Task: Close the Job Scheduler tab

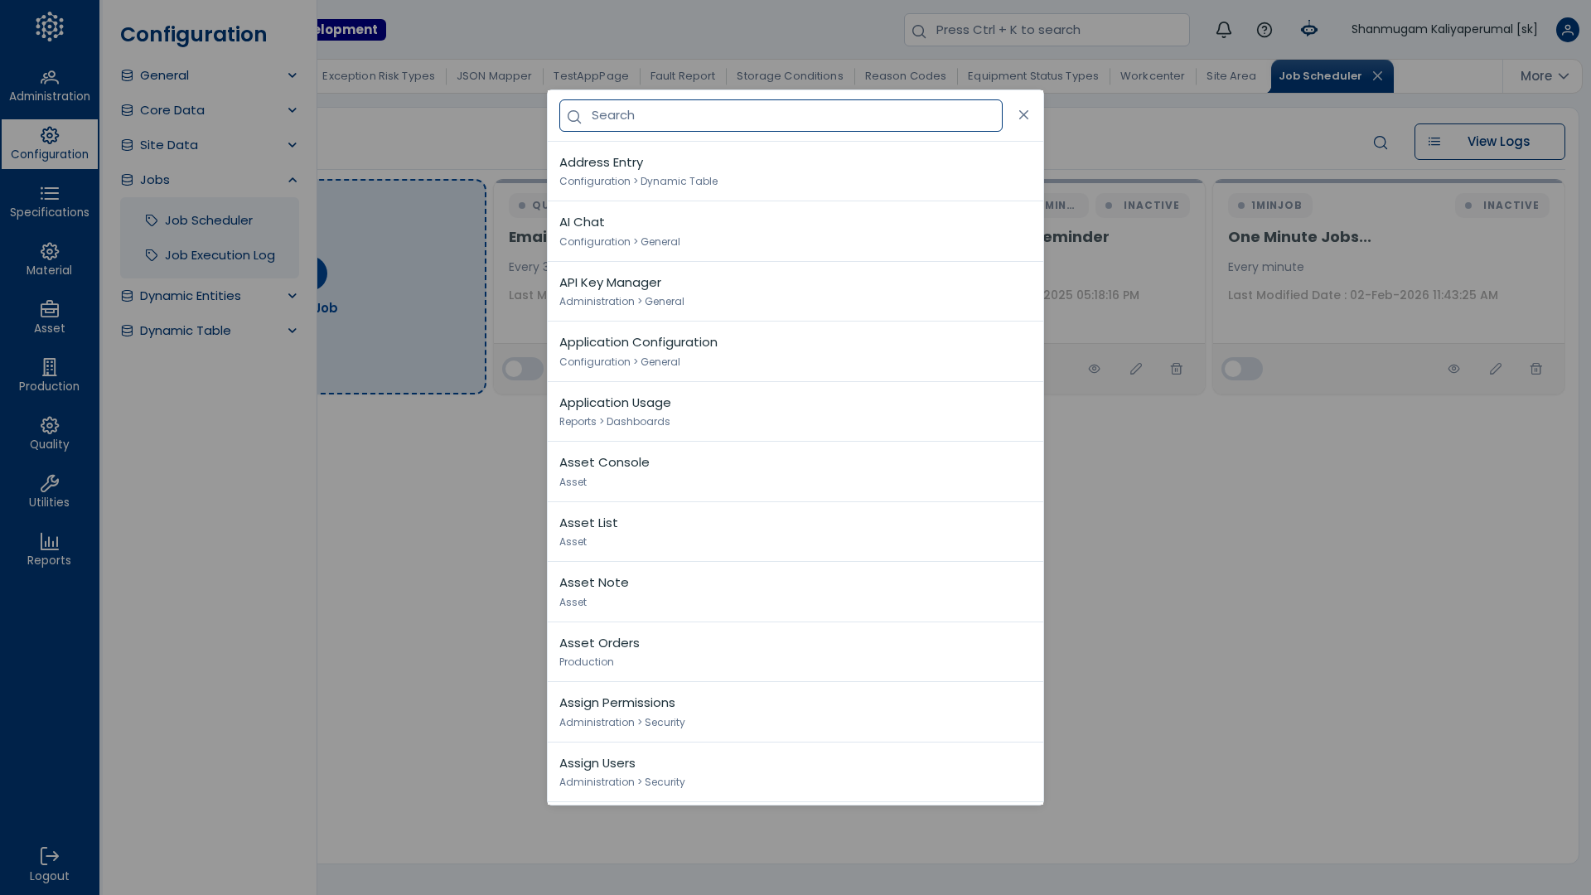Action: (1377, 76)
